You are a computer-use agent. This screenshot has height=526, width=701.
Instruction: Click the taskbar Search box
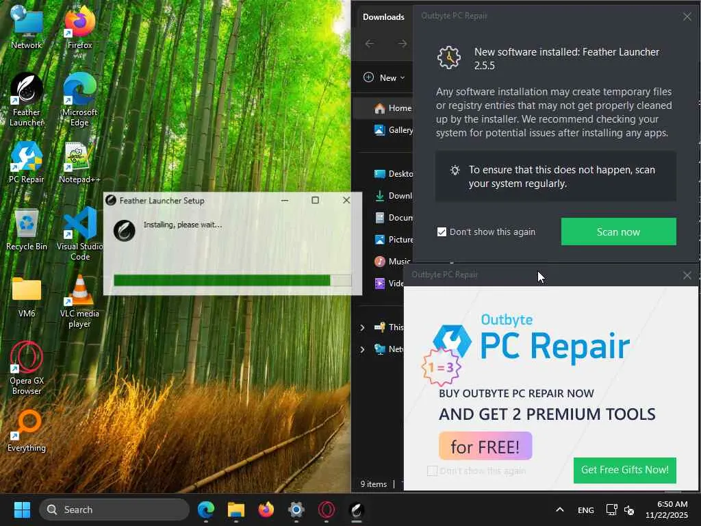tap(114, 510)
